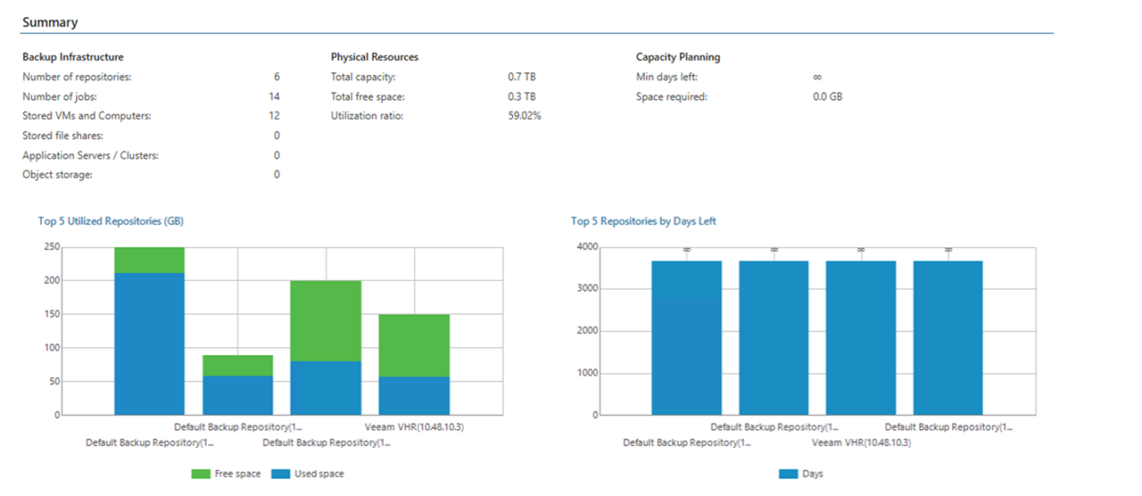Click the blue Used space legend swatch
This screenshot has height=496, width=1142.
283,474
